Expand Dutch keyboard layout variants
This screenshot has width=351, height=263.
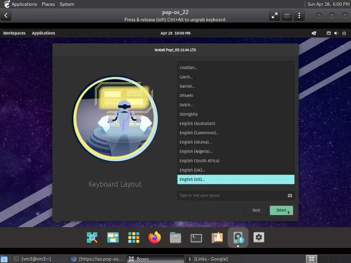click(x=236, y=105)
